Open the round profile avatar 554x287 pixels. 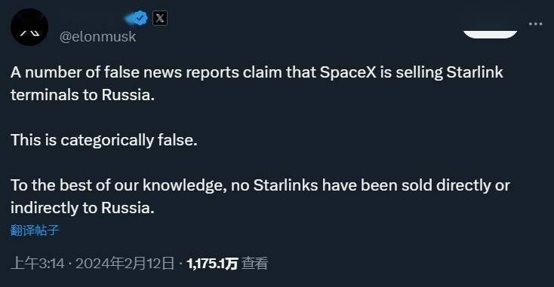tap(29, 27)
